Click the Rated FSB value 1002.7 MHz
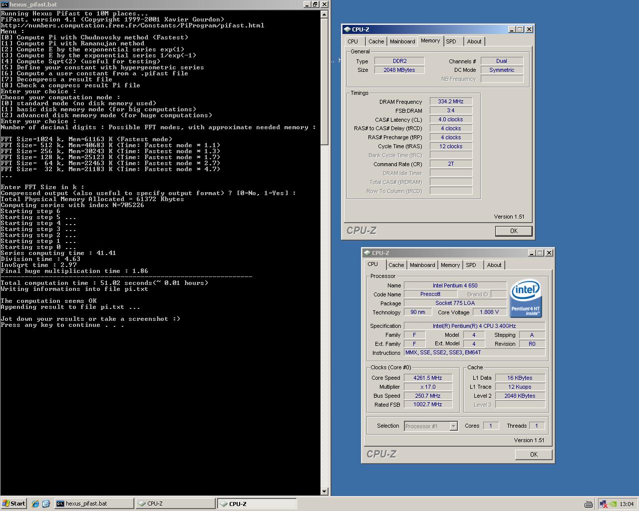639x511 pixels. point(428,404)
